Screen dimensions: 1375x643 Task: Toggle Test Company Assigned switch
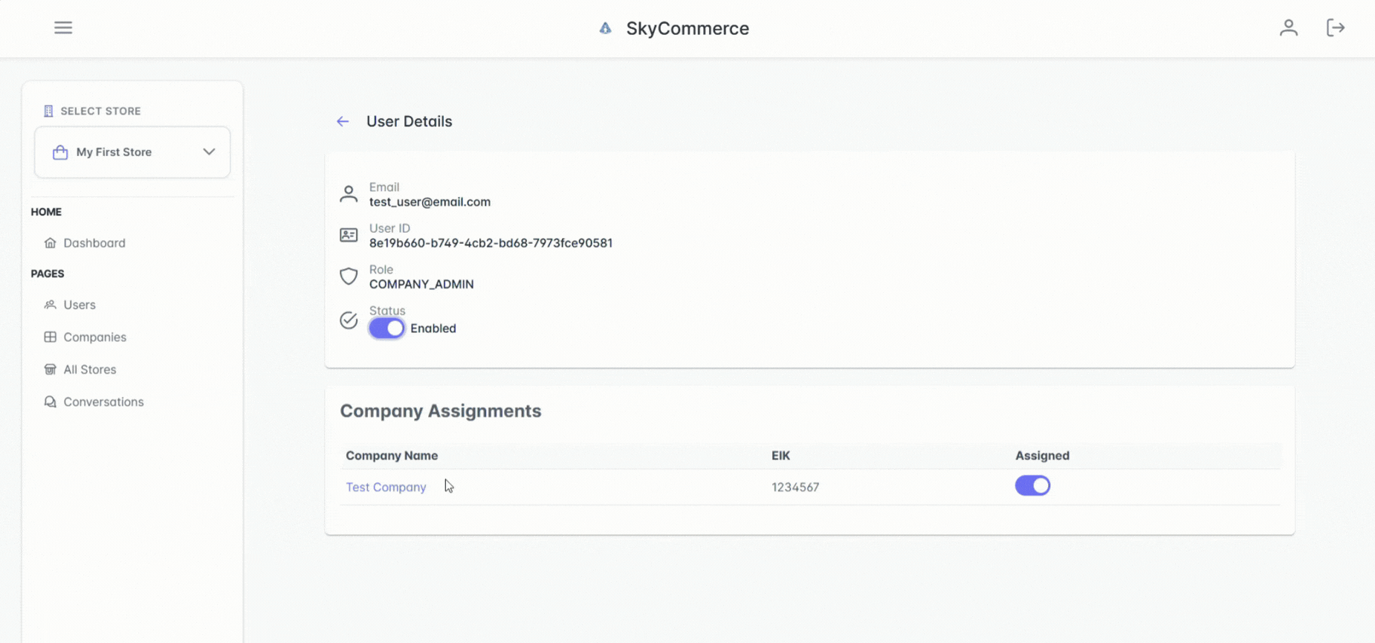[x=1032, y=485]
